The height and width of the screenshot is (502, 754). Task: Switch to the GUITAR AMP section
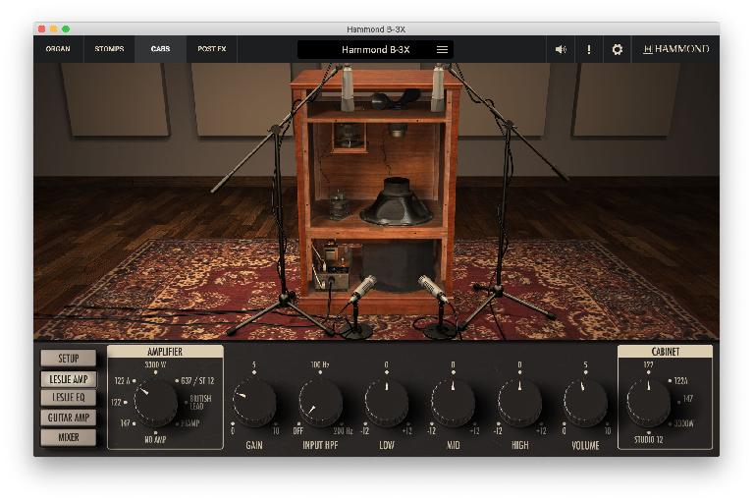(x=69, y=418)
